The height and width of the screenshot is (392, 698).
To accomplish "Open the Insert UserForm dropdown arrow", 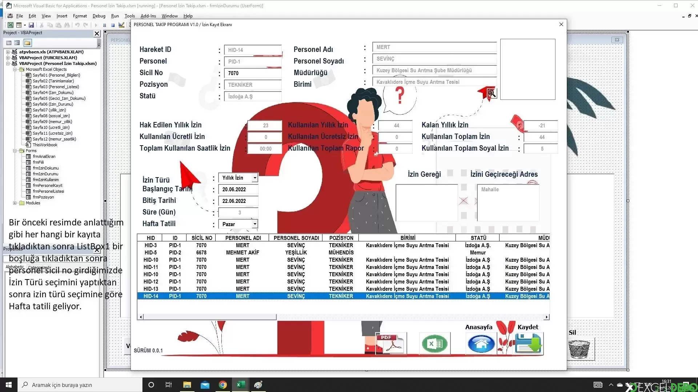I will [25, 25].
